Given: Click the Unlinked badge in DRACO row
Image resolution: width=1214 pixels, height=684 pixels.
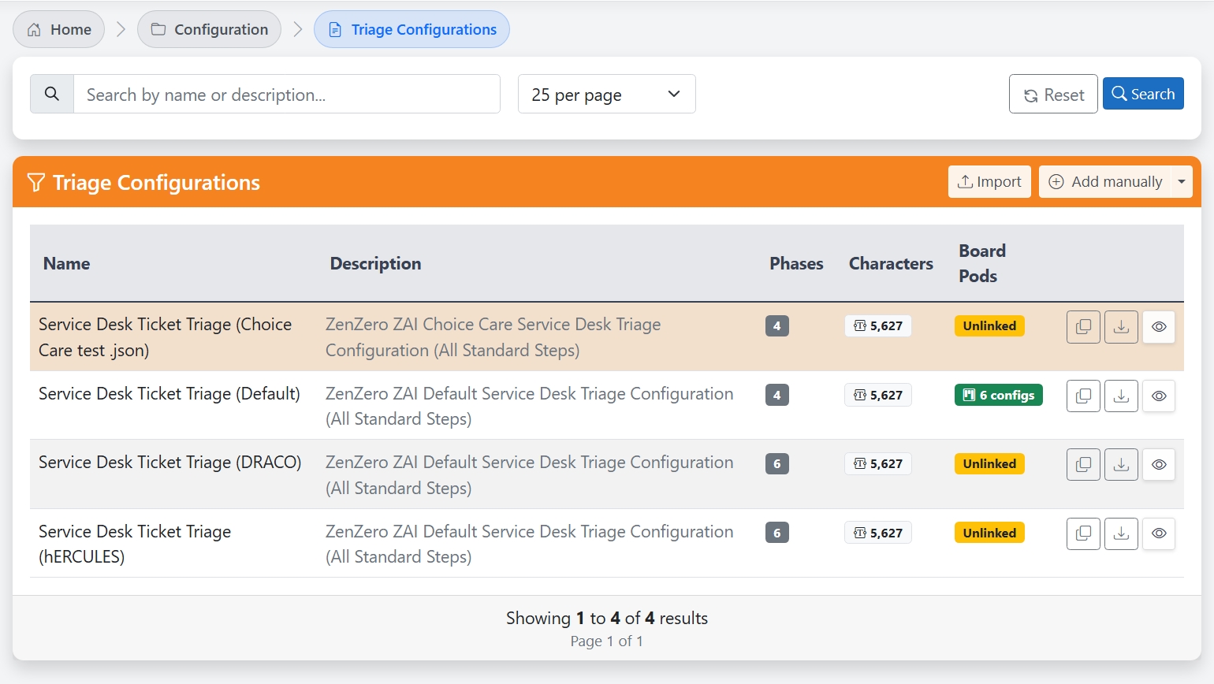Looking at the screenshot, I should 989,463.
